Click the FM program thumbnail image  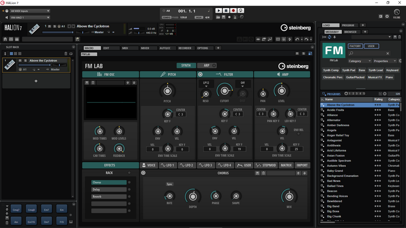334,50
